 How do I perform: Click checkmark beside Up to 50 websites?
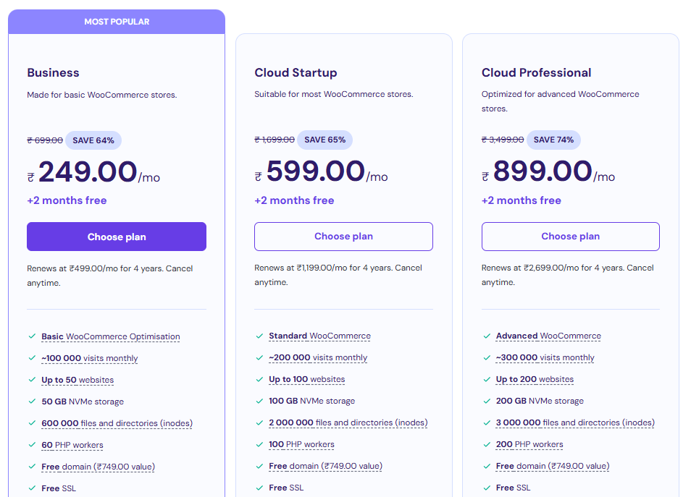tap(32, 380)
